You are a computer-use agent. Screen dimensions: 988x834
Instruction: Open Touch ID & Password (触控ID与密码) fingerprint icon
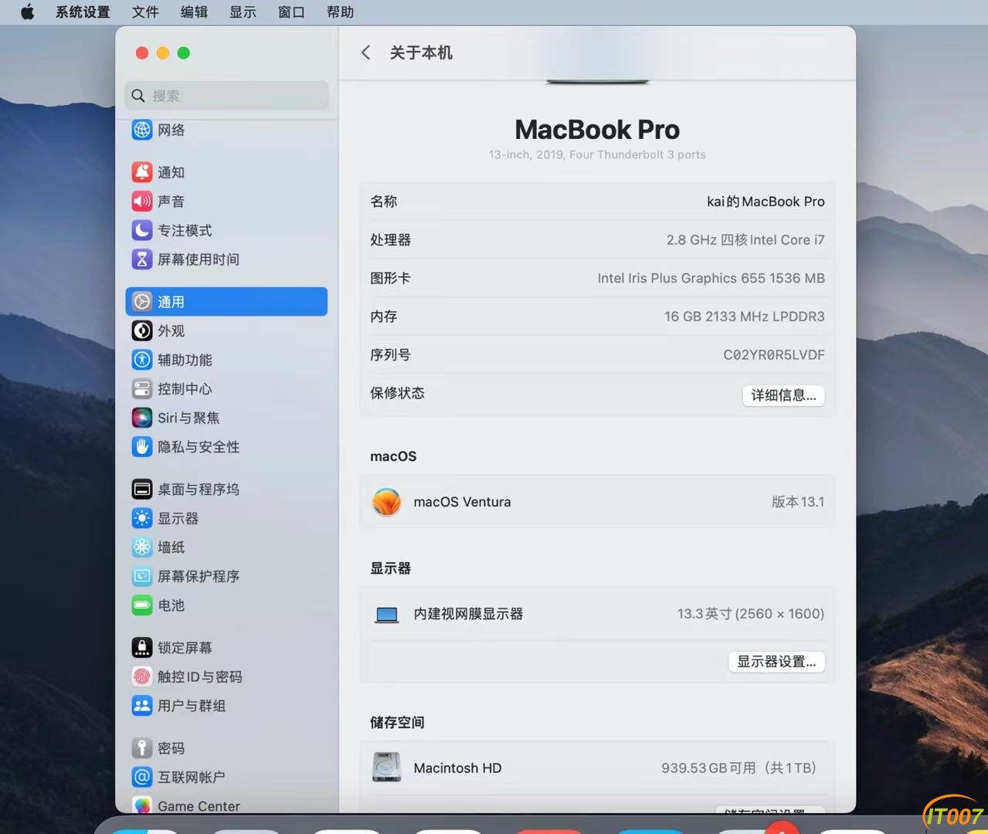pos(142,676)
